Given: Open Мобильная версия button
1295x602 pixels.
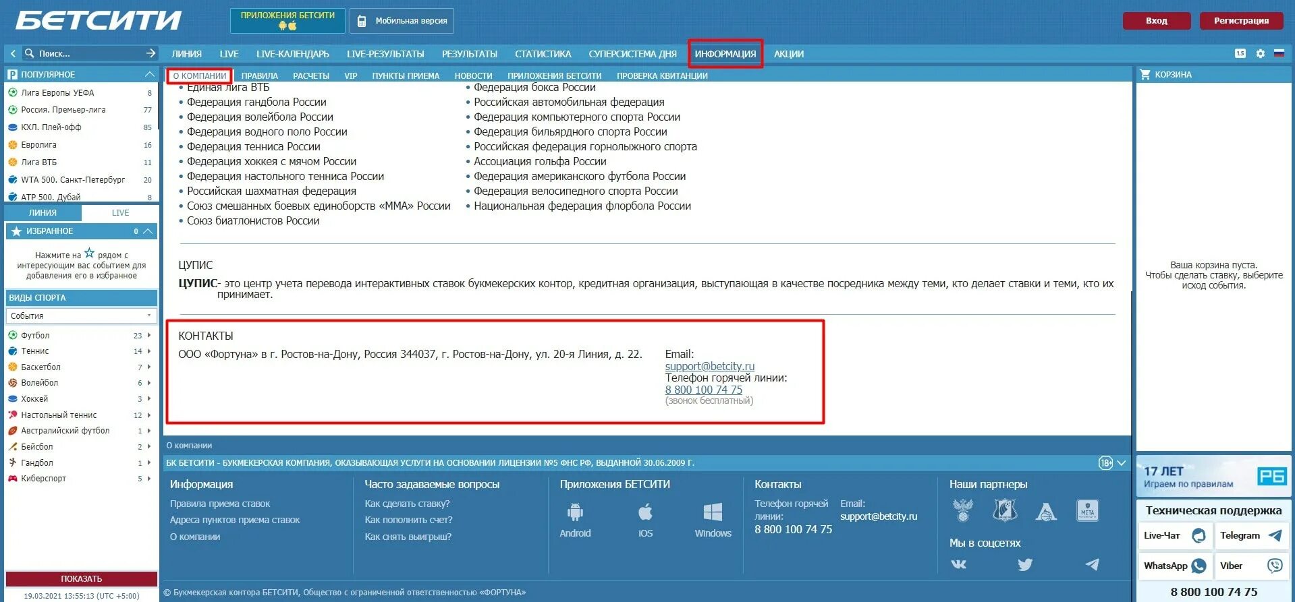Looking at the screenshot, I should pyautogui.click(x=402, y=21).
